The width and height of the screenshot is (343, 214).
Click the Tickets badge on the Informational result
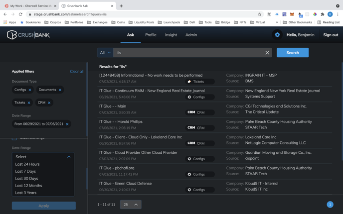click(x=200, y=82)
